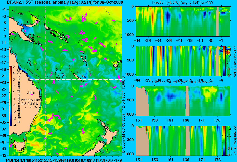Click the 'vel. S (m/s) lat=-22' axis label
Viewport: 237px width, 162px height.
(235, 141)
